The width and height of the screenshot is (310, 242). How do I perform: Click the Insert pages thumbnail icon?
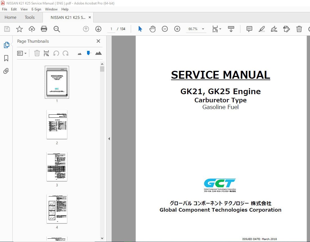click(46, 53)
